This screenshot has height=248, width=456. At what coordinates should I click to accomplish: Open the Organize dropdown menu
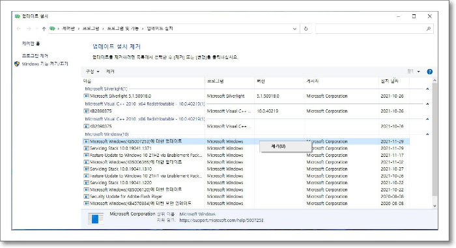click(93, 72)
